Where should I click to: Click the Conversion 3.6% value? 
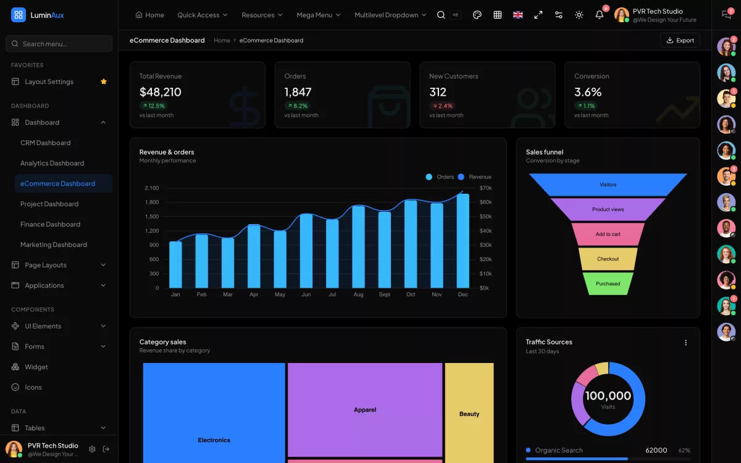pos(588,92)
